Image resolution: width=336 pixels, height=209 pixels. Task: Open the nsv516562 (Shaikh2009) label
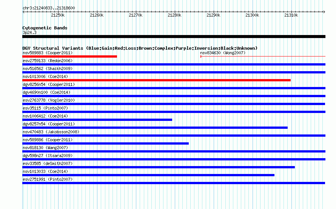[x=48, y=69]
